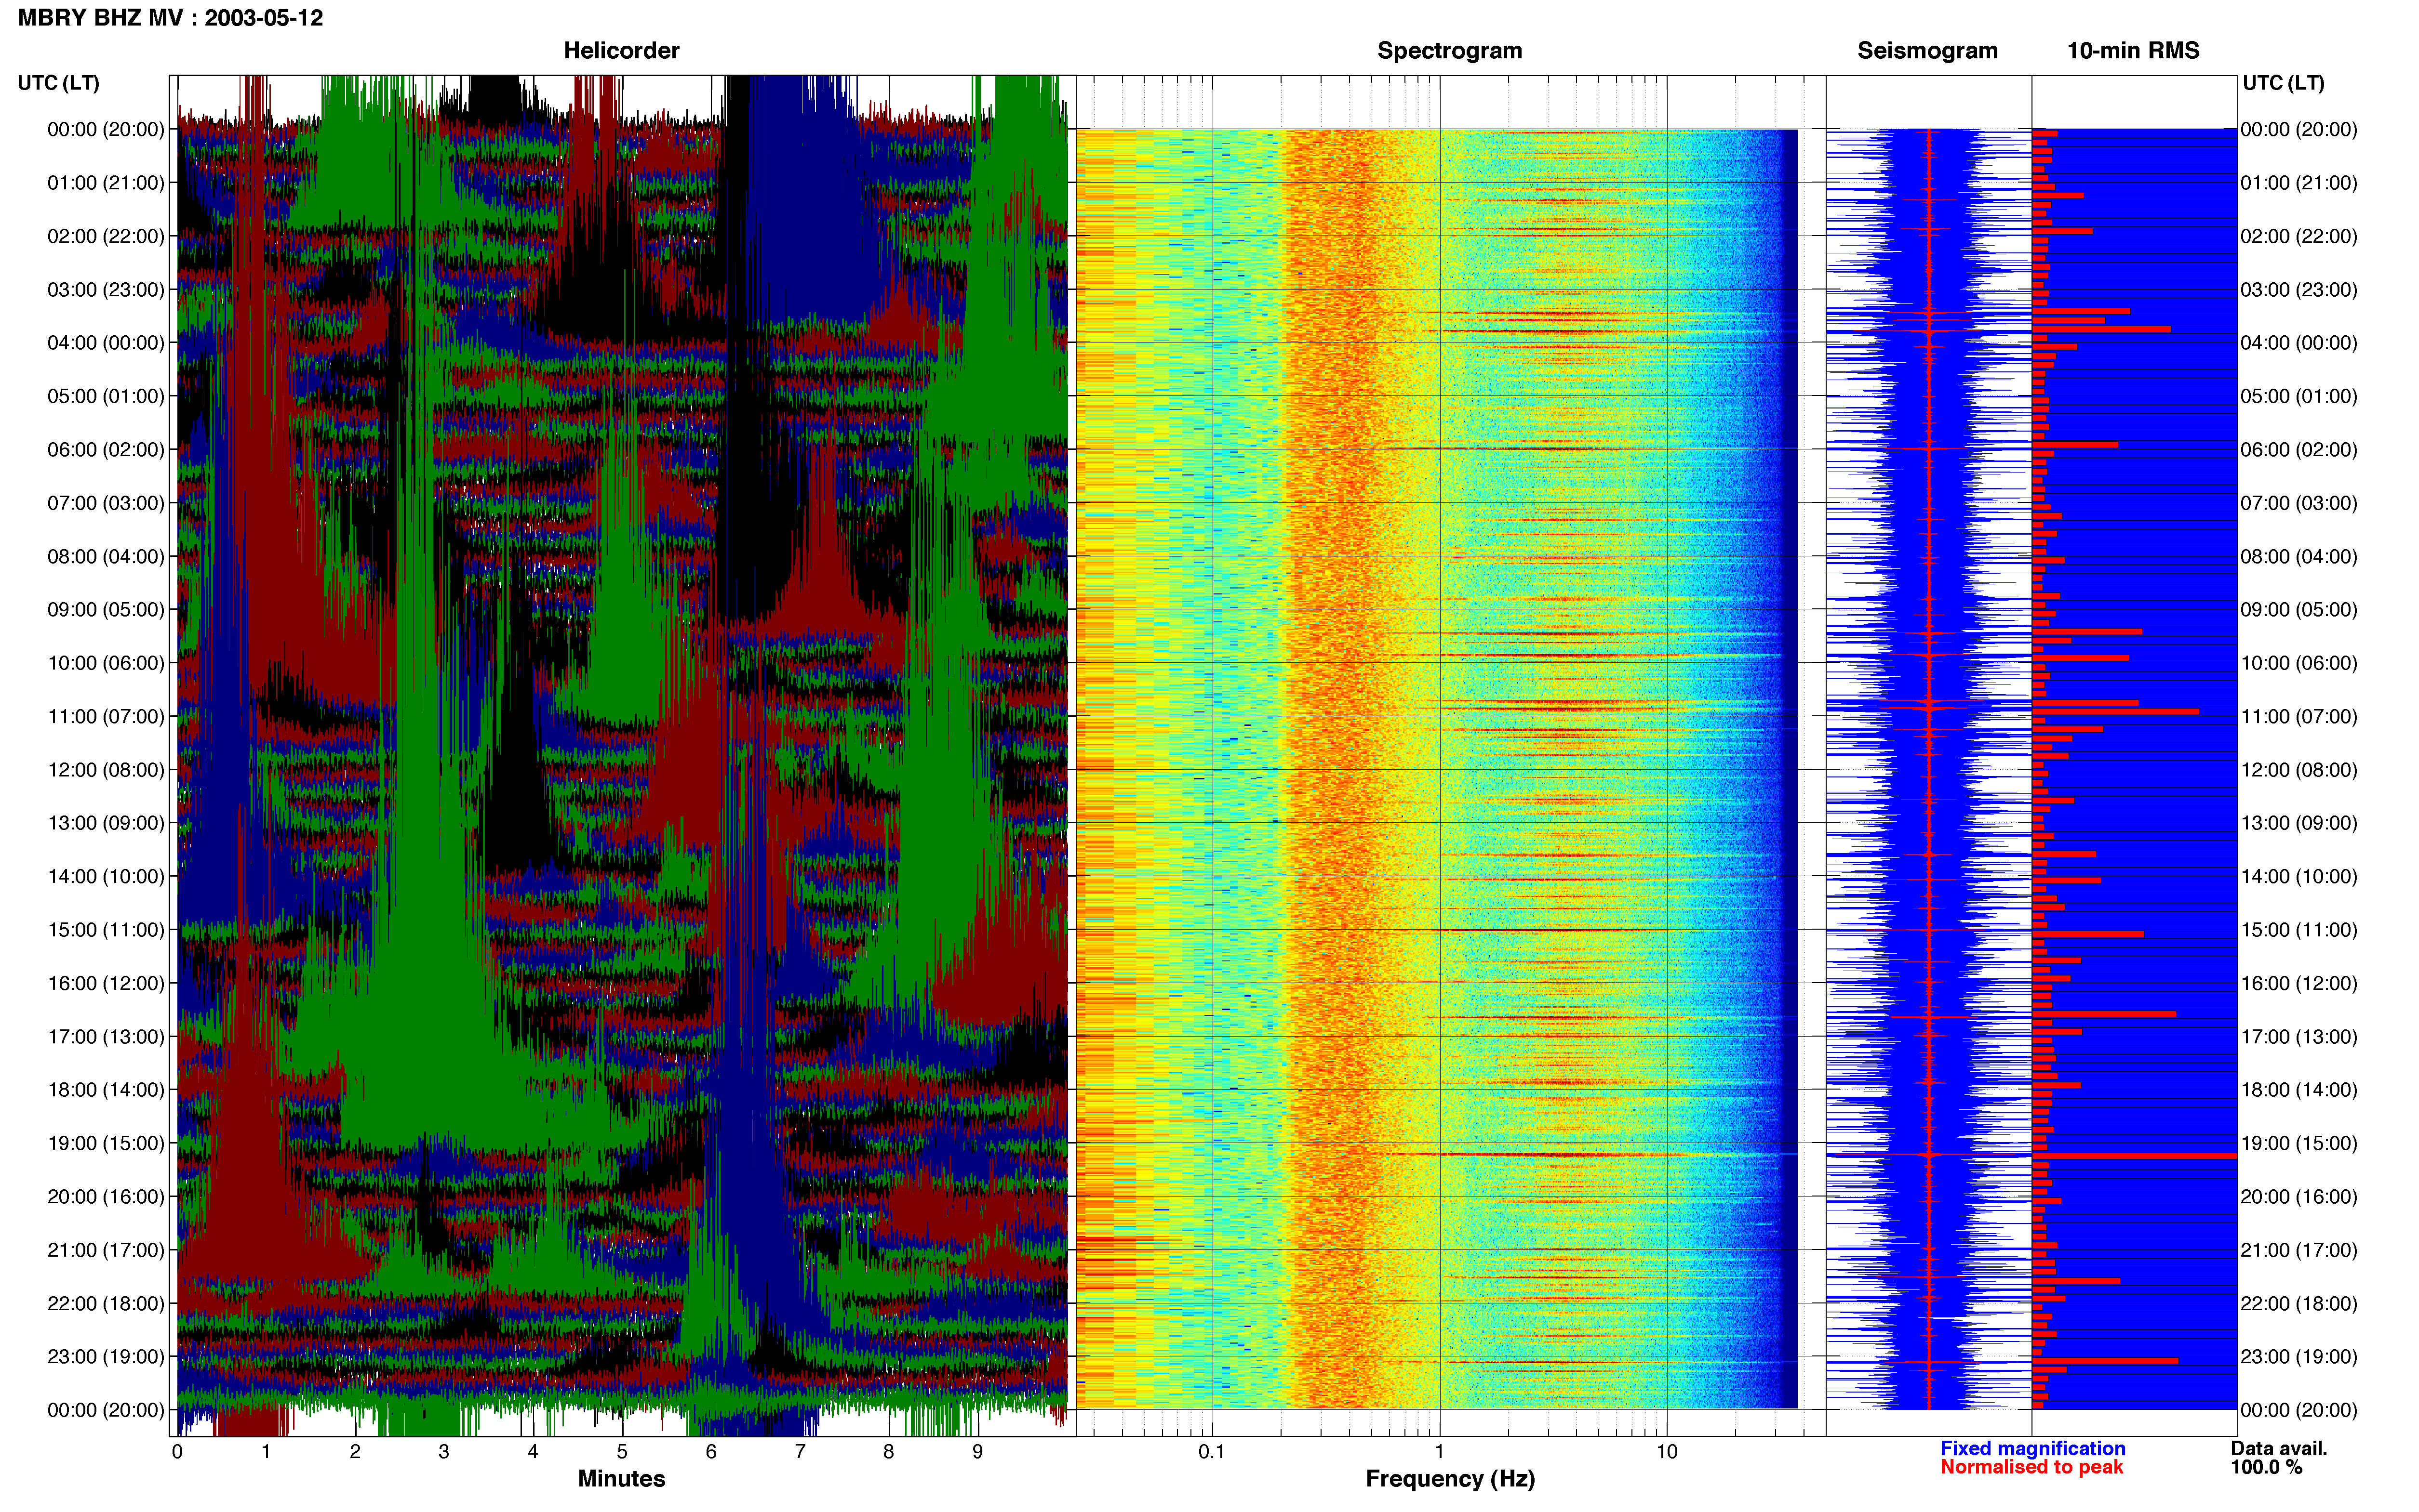Click the '100.0 %' availability value
Screen dimensions: 2419x1512
click(x=2266, y=1468)
